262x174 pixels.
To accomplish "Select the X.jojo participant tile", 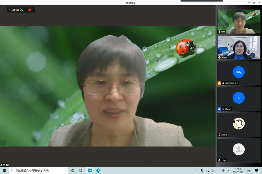I will click(x=239, y=150).
